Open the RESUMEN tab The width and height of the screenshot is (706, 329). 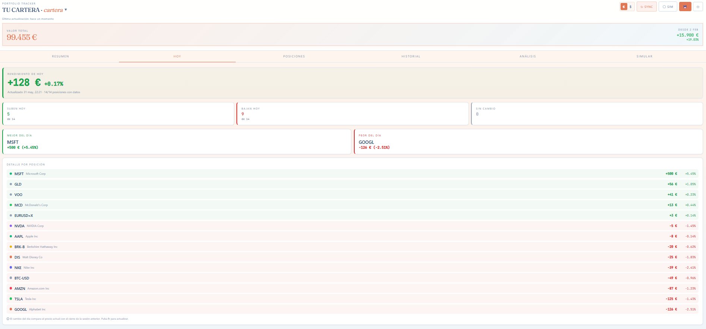60,56
